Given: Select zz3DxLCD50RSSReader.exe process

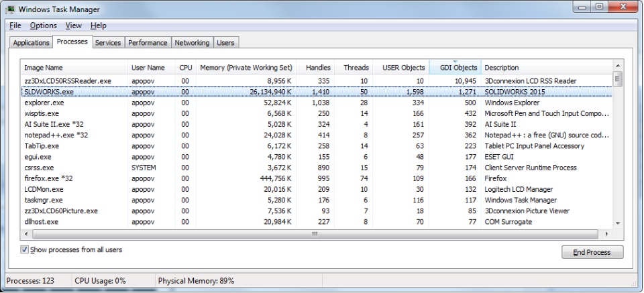Looking at the screenshot, I should [316, 81].
